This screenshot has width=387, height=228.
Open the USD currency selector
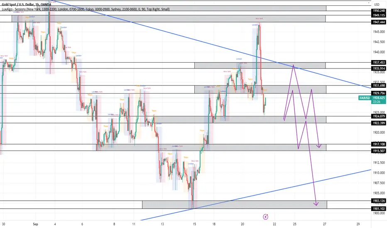[377, 5]
